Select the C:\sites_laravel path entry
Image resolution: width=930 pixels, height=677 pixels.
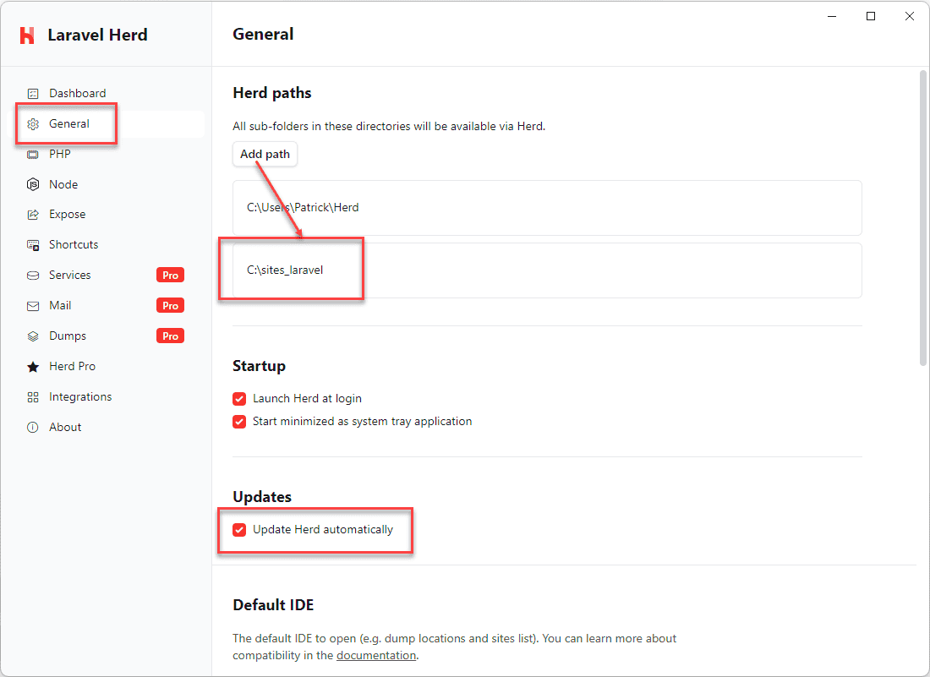pyautogui.click(x=547, y=270)
